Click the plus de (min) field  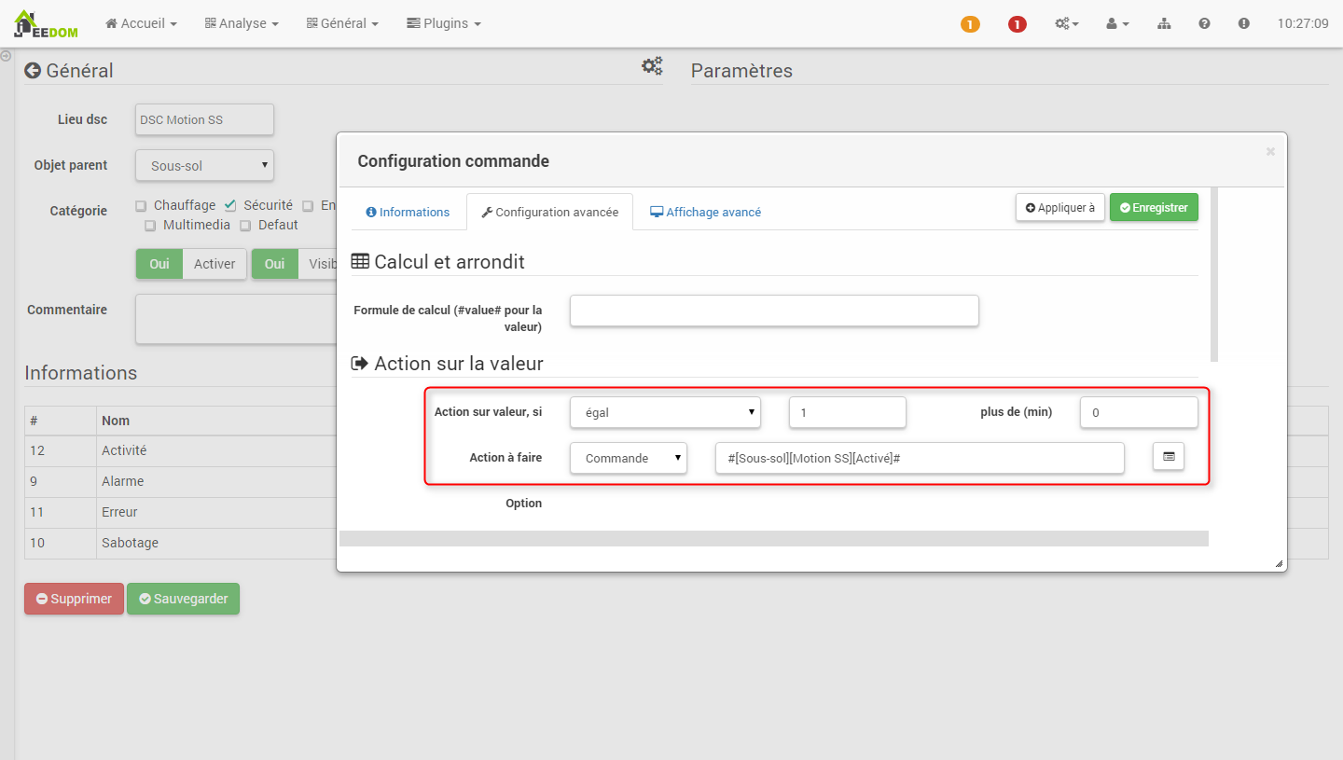pos(1139,412)
